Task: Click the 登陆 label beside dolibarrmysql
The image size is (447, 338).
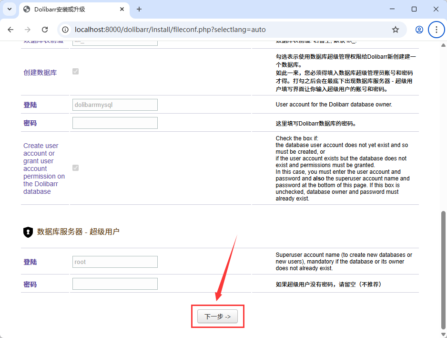Action: click(30, 105)
